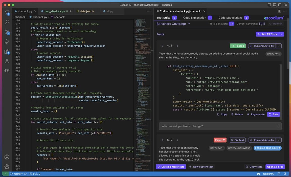291x177 pixels.
Task: Toggle the Happy Path tag on test 4
Action: click(x=273, y=54)
